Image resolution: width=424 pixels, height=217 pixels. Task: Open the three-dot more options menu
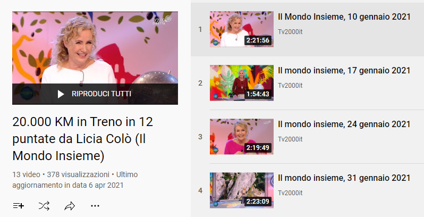click(95, 206)
